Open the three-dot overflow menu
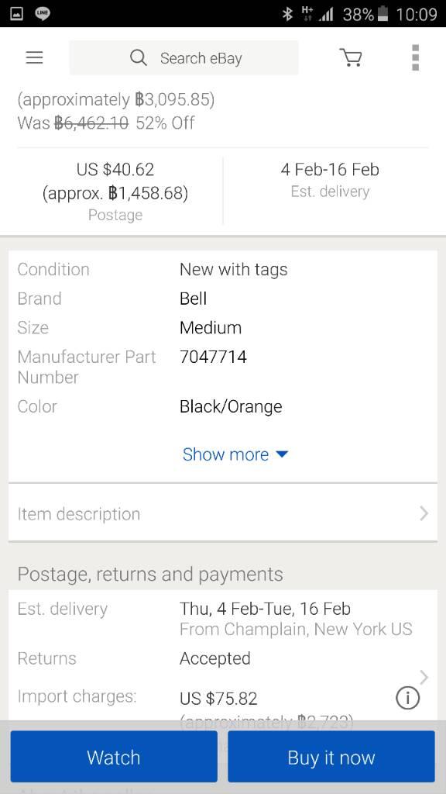This screenshot has height=794, width=446. tap(415, 57)
